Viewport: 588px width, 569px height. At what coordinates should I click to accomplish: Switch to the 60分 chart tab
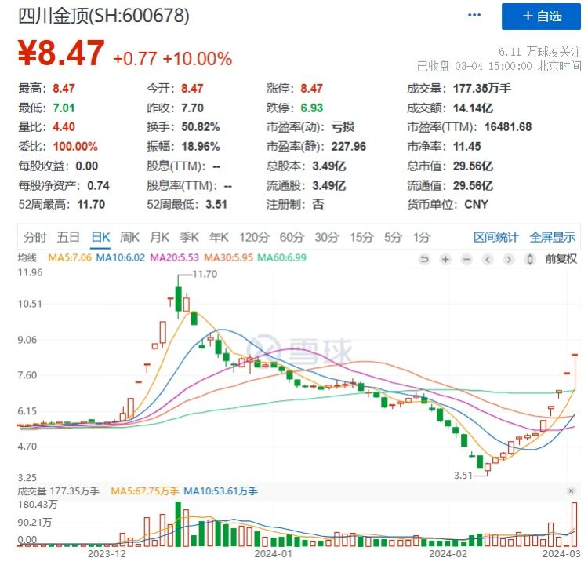(292, 237)
